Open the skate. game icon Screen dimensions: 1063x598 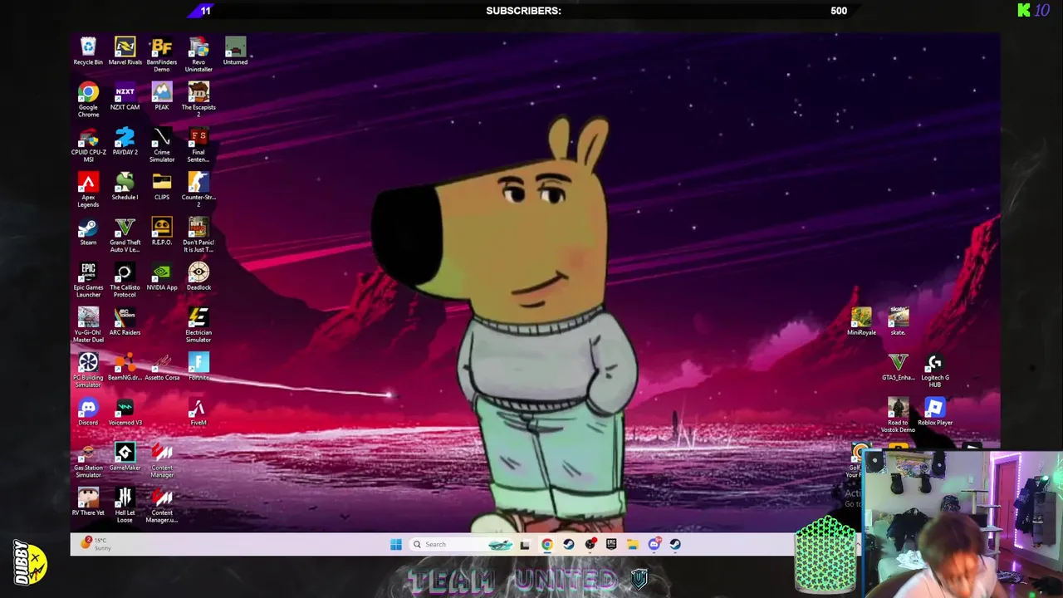point(898,321)
